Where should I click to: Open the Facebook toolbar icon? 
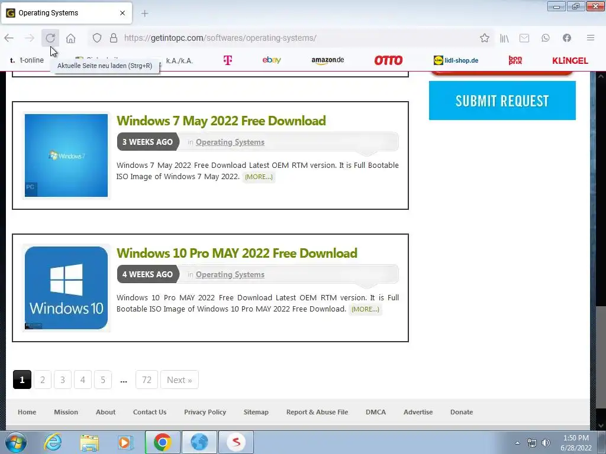pos(567,38)
